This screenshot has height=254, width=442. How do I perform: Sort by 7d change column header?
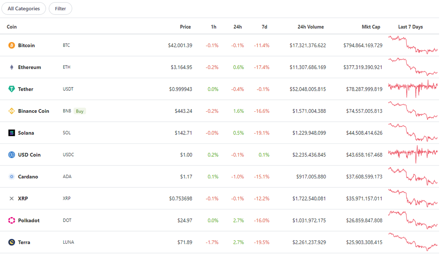point(264,27)
